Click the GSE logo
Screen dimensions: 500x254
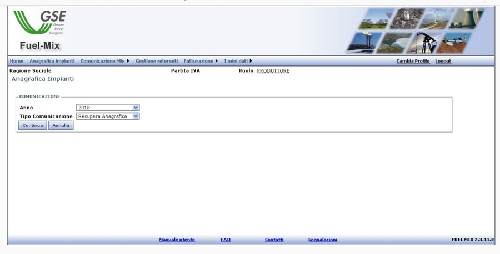click(x=40, y=22)
